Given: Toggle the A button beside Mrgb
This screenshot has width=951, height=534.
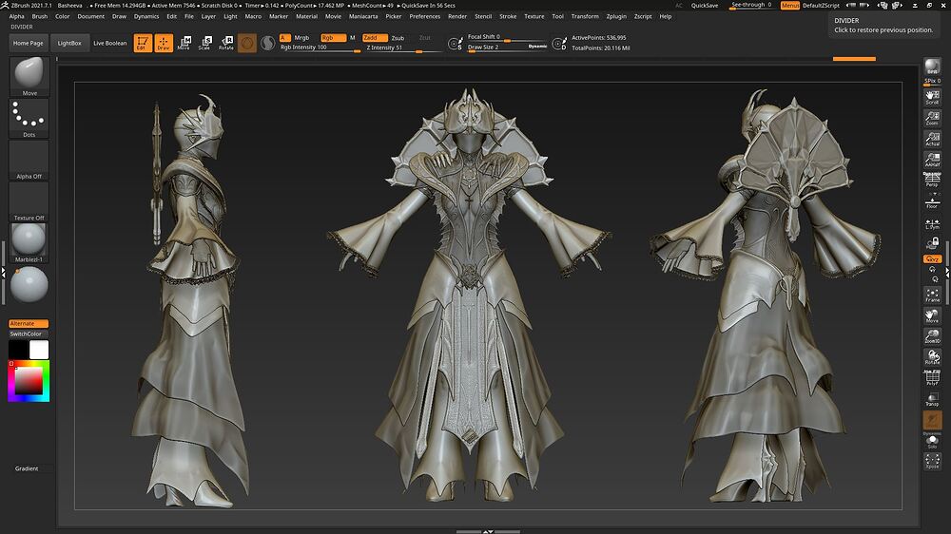Looking at the screenshot, I should 284,38.
